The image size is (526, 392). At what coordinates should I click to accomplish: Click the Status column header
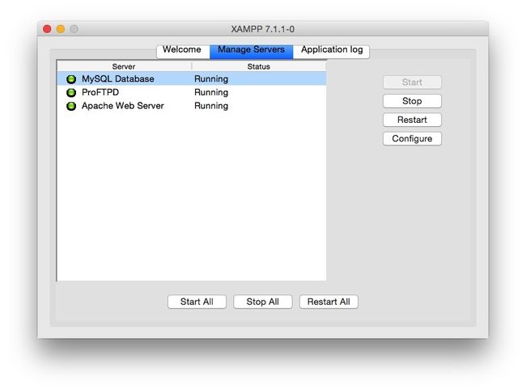coord(259,66)
